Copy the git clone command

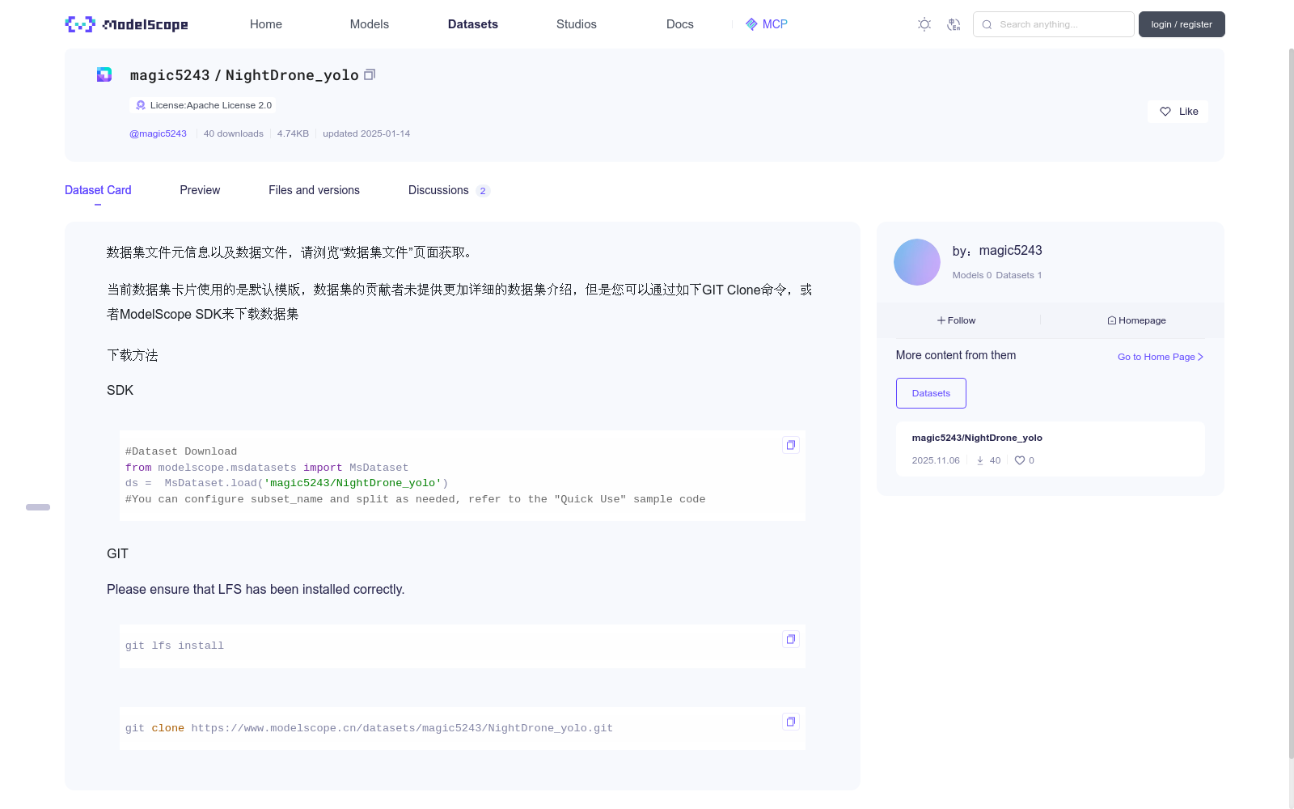click(791, 722)
